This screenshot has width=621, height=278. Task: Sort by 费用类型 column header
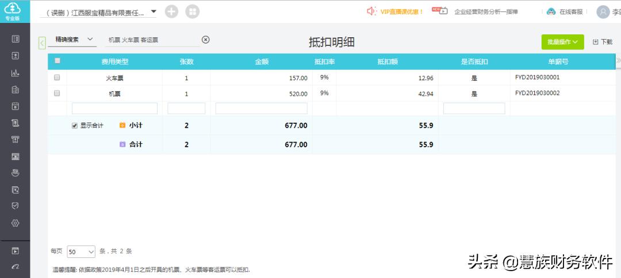[115, 61]
